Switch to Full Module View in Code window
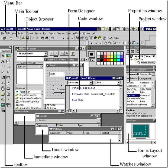Viewport: 168px width, 168px height. (x=70, y=111)
